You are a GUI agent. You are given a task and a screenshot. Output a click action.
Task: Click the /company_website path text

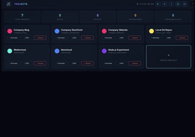point(116,33)
